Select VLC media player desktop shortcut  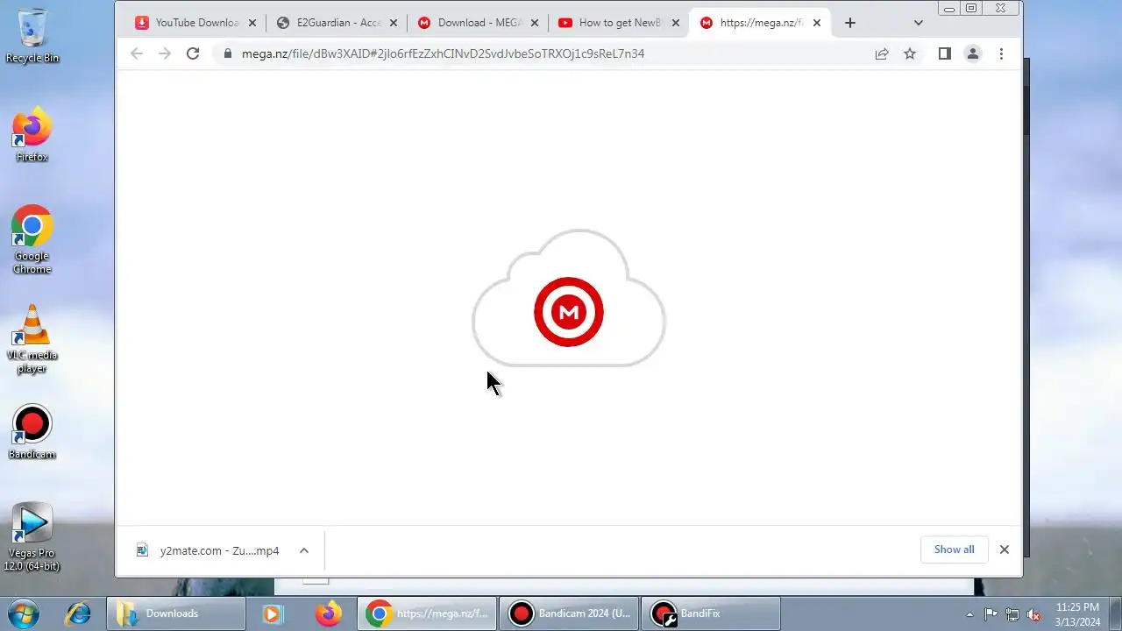[x=32, y=339]
